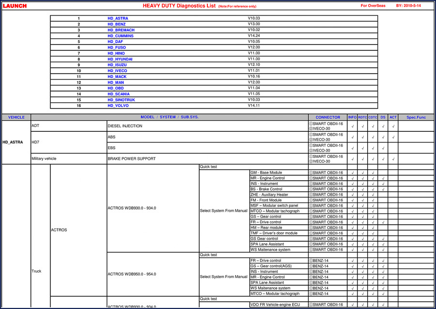This screenshot has width=436, height=309.
Task: Open the HD_MAN link
Action: click(116, 82)
